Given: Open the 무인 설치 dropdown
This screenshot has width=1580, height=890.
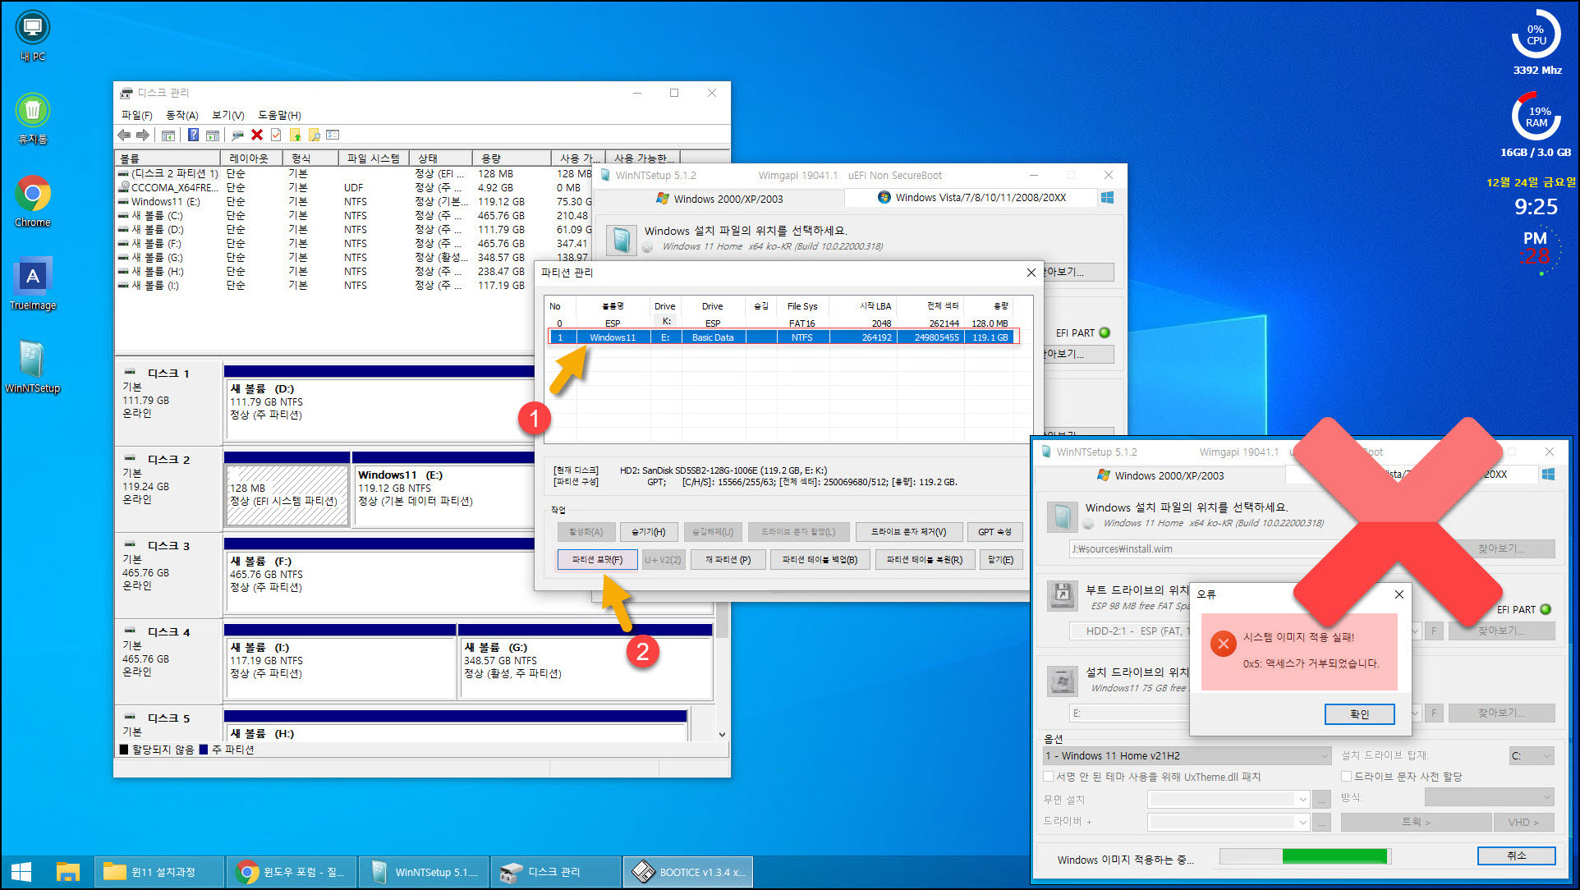Looking at the screenshot, I should [1229, 800].
